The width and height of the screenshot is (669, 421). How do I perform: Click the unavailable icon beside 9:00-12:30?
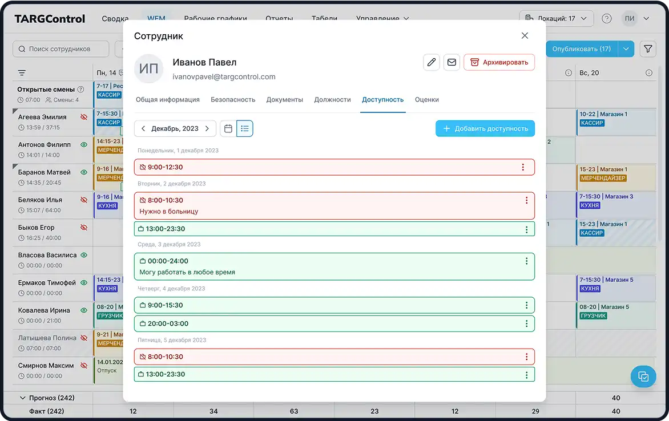click(x=143, y=167)
